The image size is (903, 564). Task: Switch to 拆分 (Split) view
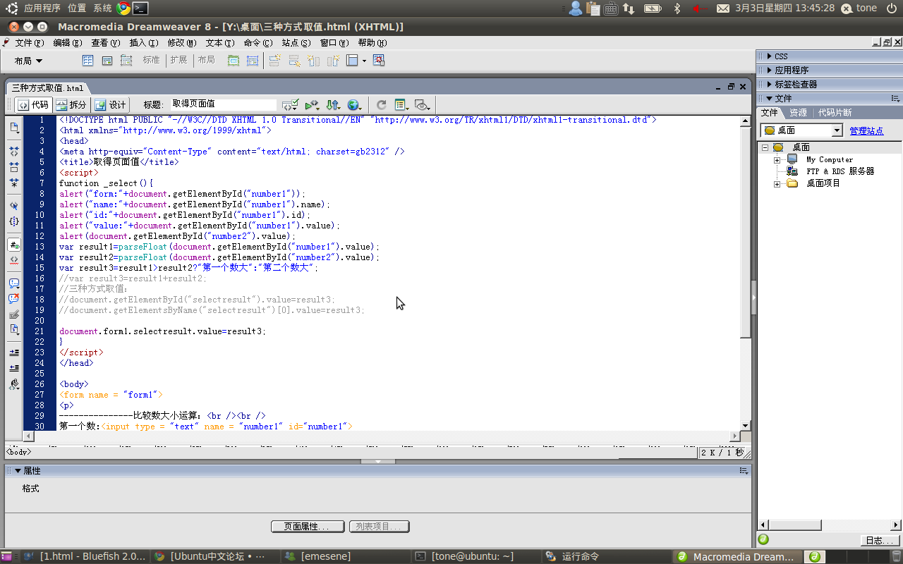click(x=71, y=105)
